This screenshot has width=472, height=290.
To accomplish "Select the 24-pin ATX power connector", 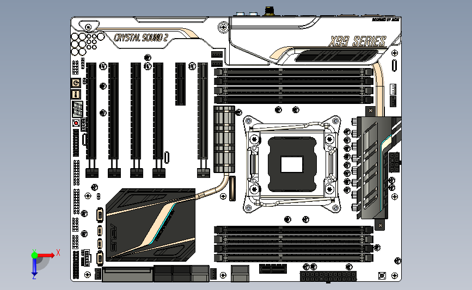I will 328,276.
